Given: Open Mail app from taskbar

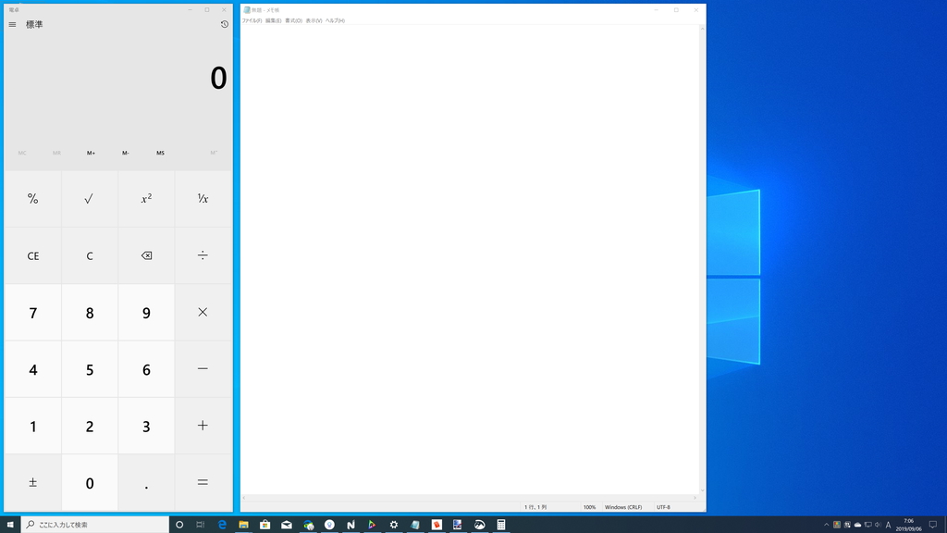Looking at the screenshot, I should click(x=287, y=525).
